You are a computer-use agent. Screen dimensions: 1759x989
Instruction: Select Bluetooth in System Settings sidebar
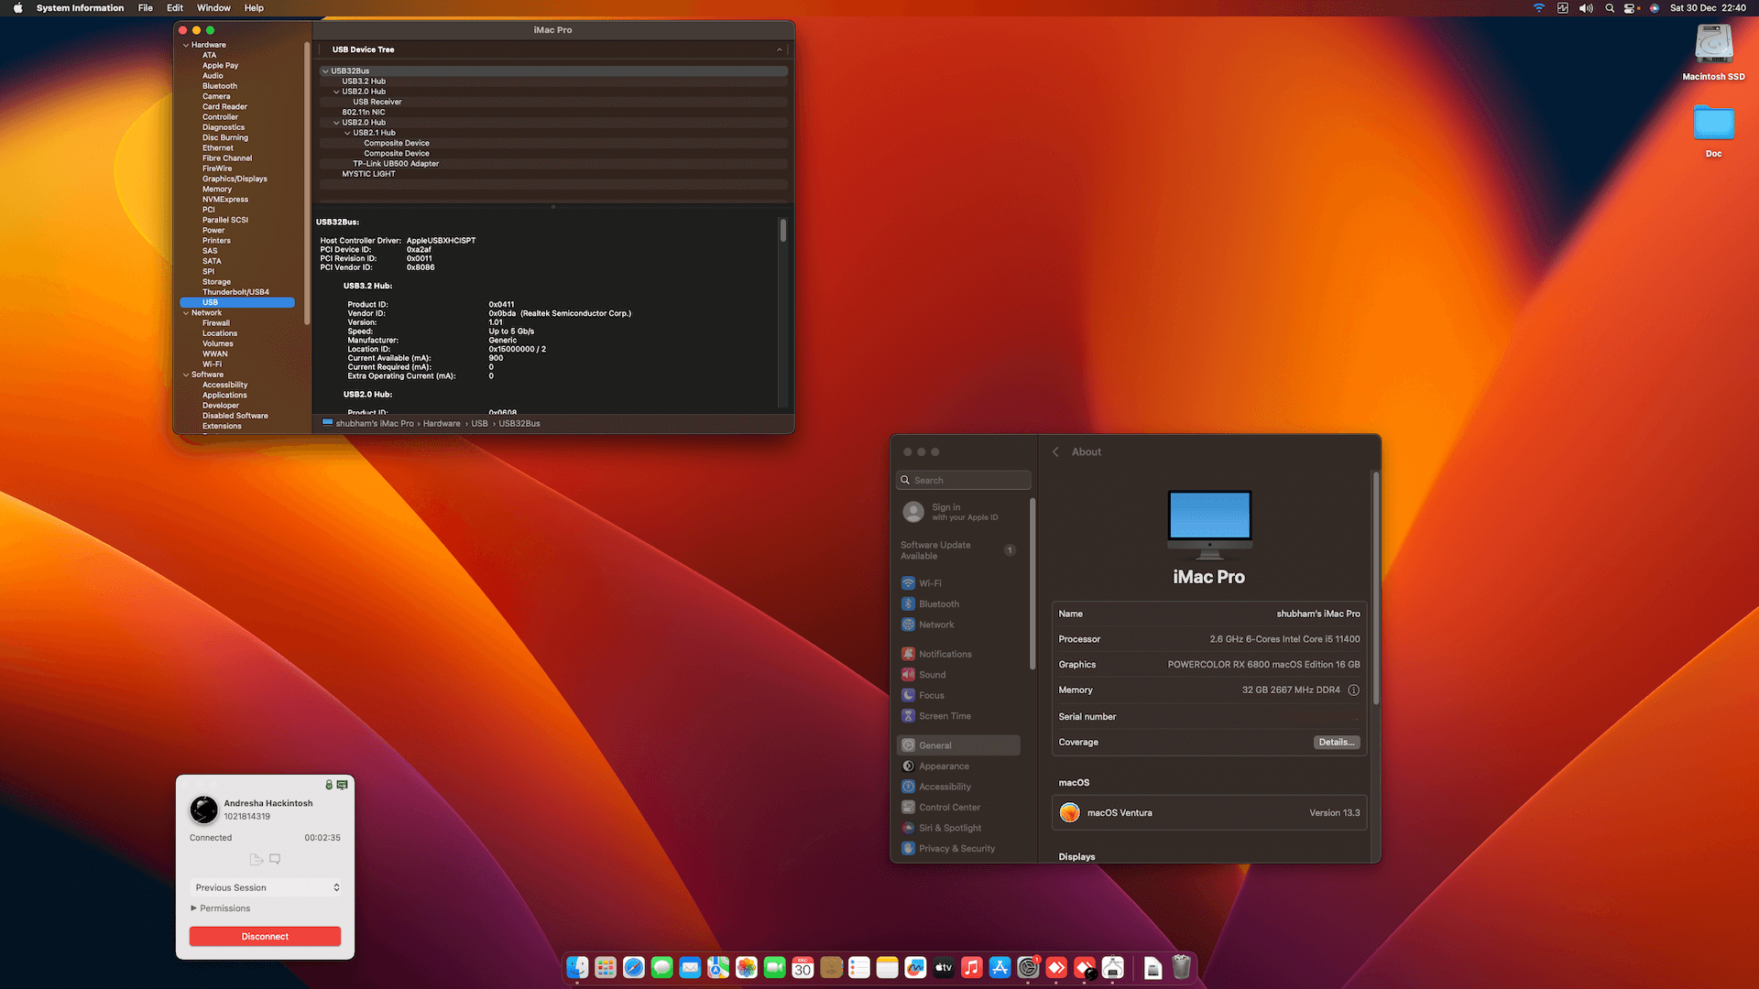(938, 604)
